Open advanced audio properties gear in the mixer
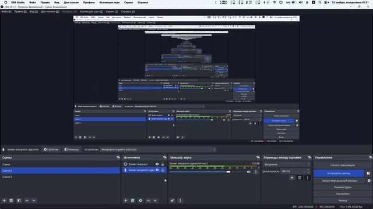Viewport: 373px width, 209px height. pos(173,200)
